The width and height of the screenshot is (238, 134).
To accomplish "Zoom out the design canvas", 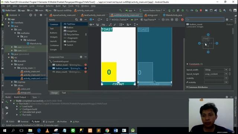I will [163, 20].
